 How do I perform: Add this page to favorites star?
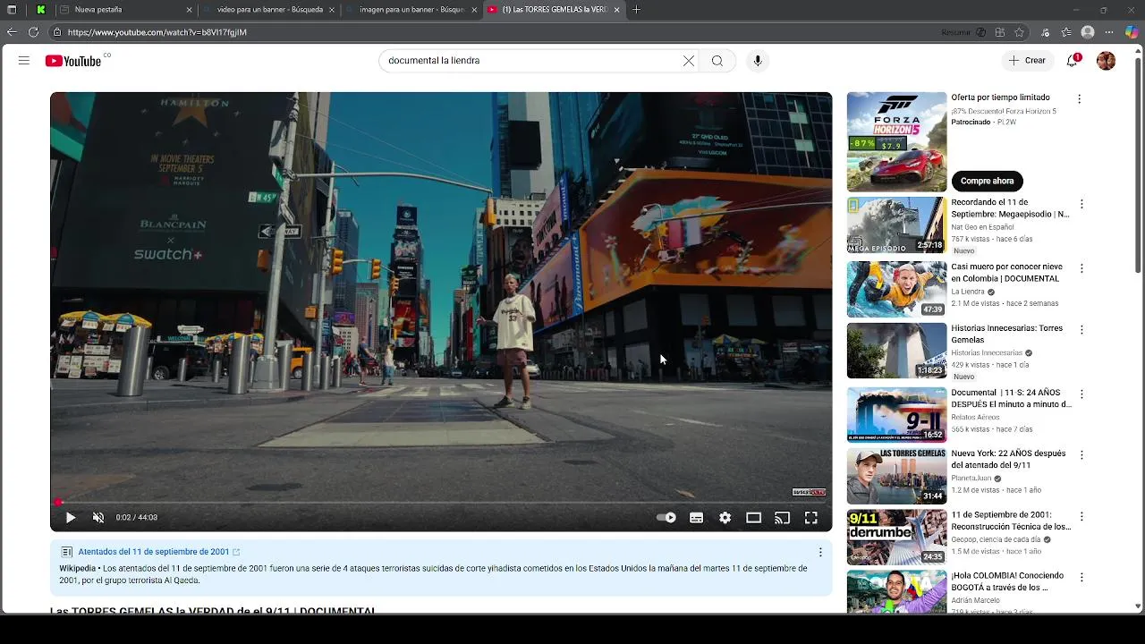[x=1019, y=32]
